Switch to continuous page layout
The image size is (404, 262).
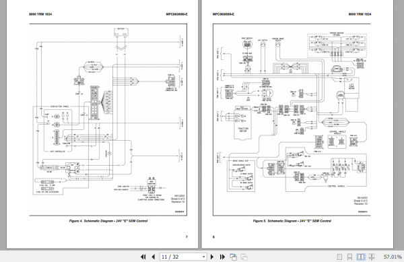tap(349, 257)
